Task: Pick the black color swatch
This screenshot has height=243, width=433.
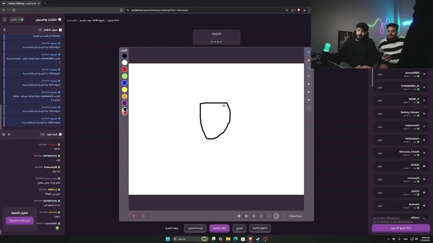Action: click(124, 56)
